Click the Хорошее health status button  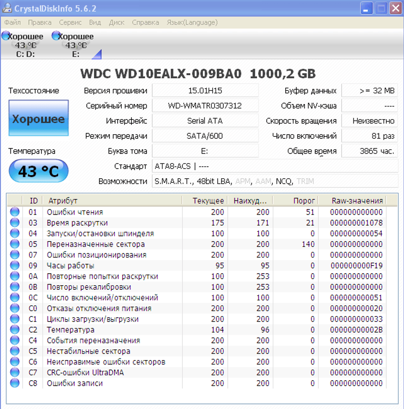[x=38, y=120]
